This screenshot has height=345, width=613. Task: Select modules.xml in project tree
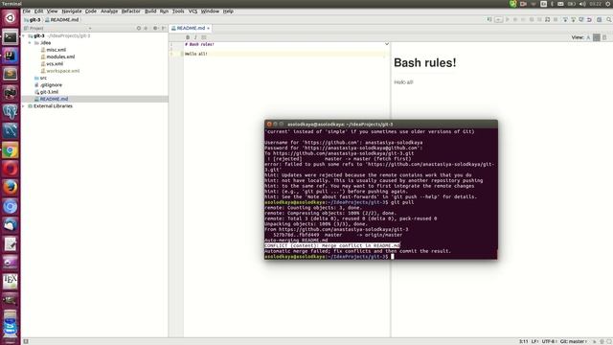[57, 57]
